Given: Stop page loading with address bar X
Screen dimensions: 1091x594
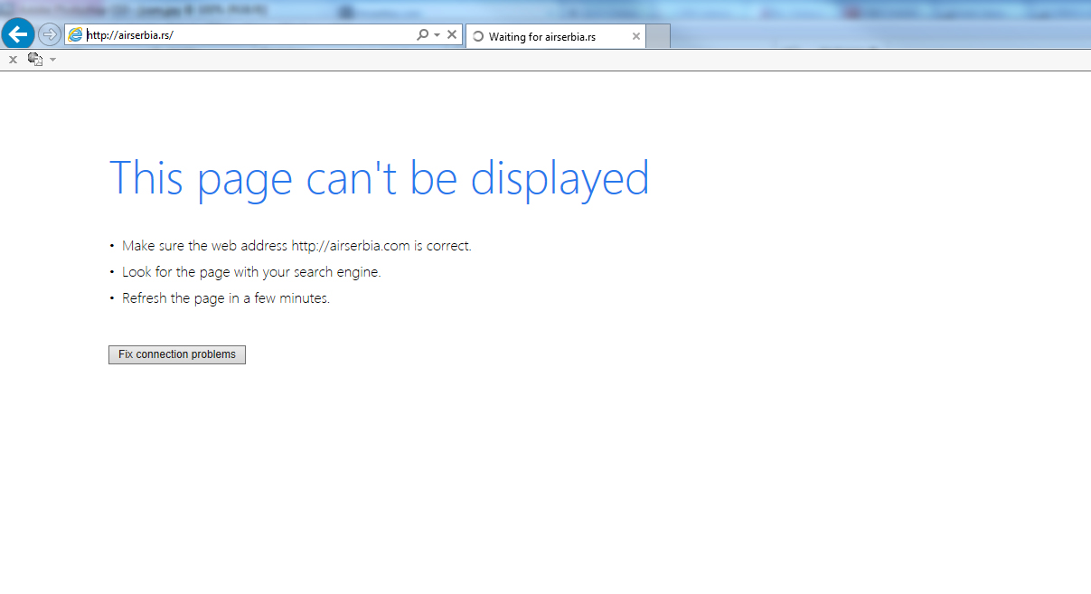Looking at the screenshot, I should (x=452, y=35).
